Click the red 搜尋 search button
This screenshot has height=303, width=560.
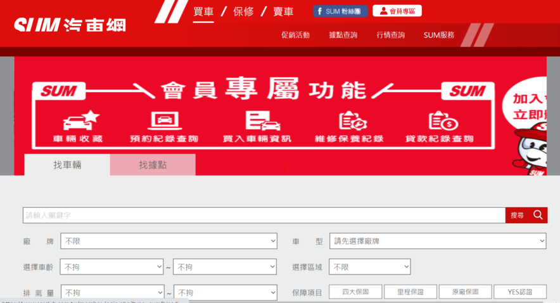526,215
